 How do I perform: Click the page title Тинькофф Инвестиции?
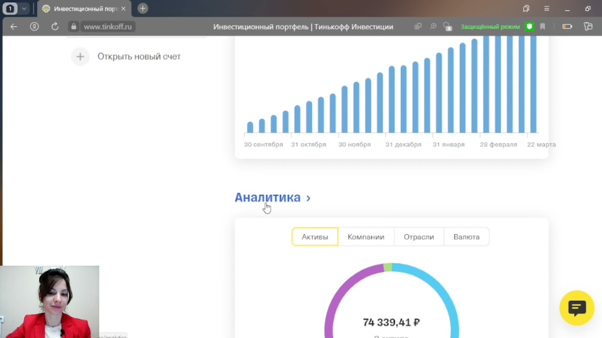point(303,27)
